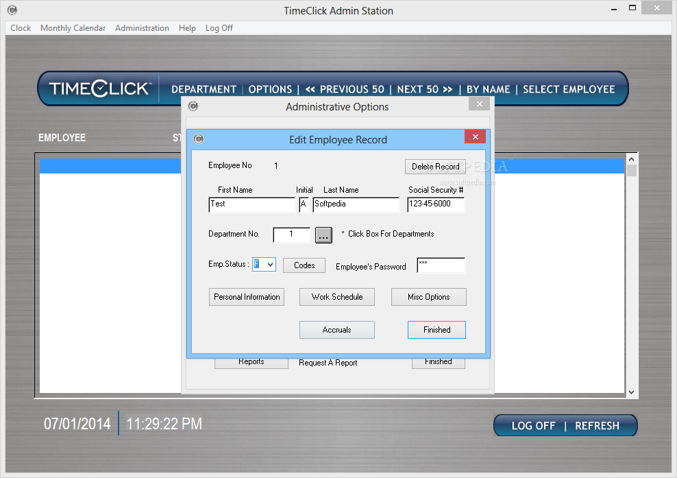
Task: Go to NEXT 50 employees
Action: [425, 89]
